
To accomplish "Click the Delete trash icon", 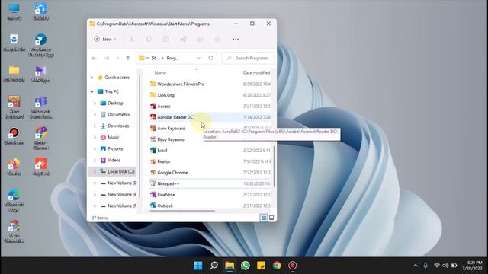I will pyautogui.click(x=217, y=39).
